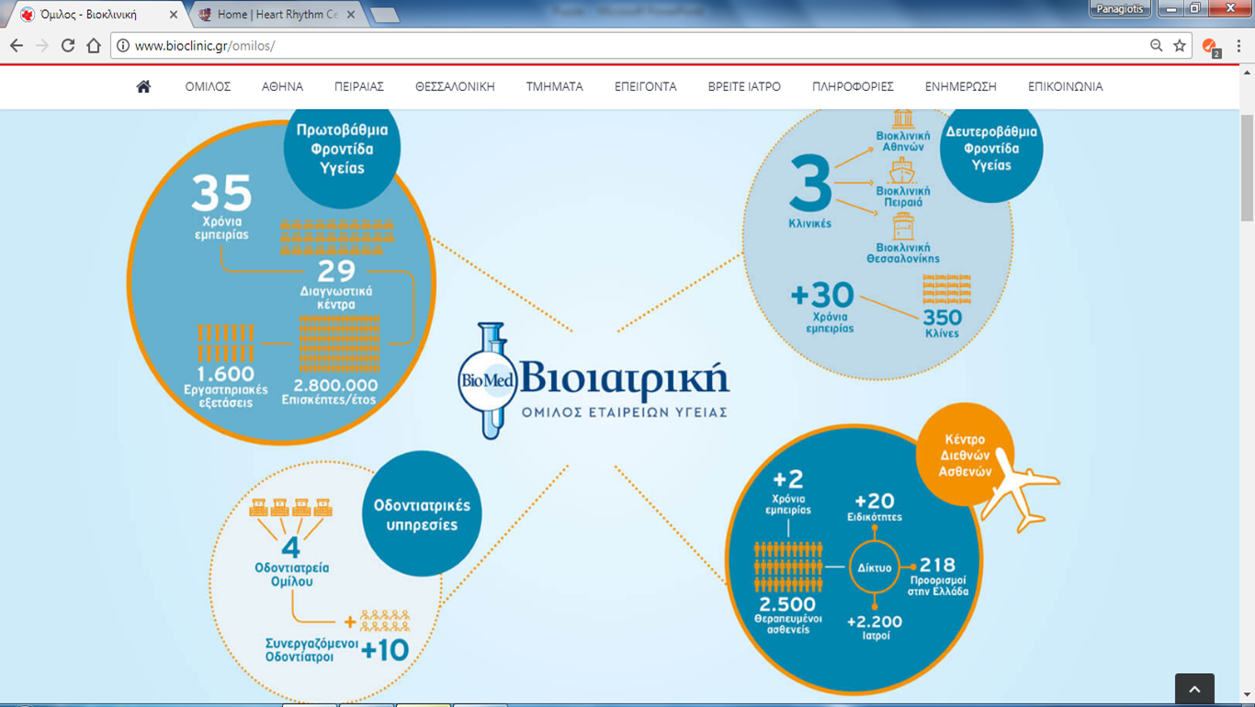Reload the page with the refresh icon
Viewport: 1255px width, 707px height.
pyautogui.click(x=68, y=45)
